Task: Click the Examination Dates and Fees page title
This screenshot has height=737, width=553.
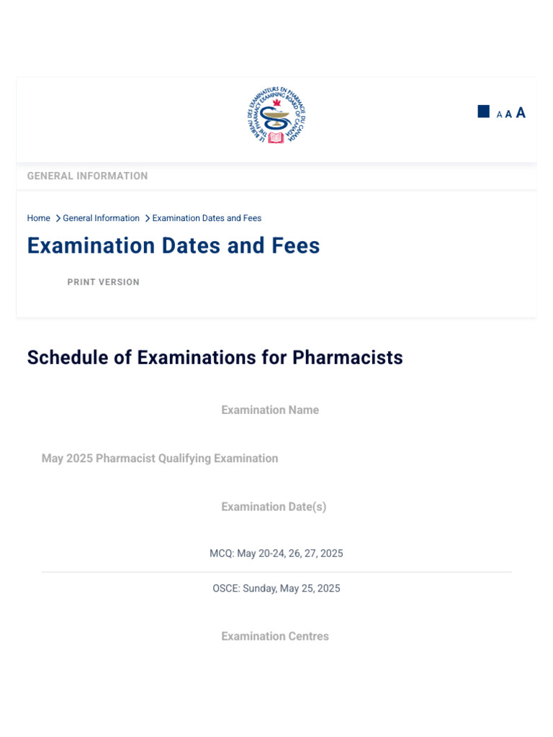Action: (x=174, y=246)
